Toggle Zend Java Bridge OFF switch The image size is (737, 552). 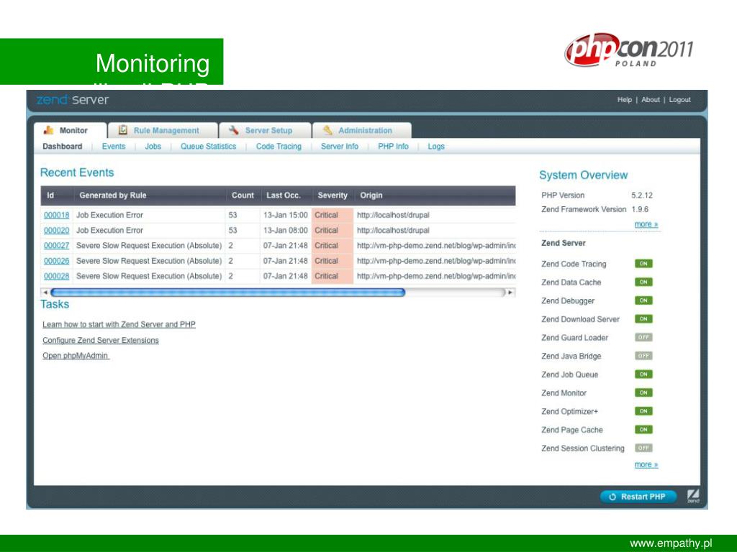pos(643,356)
